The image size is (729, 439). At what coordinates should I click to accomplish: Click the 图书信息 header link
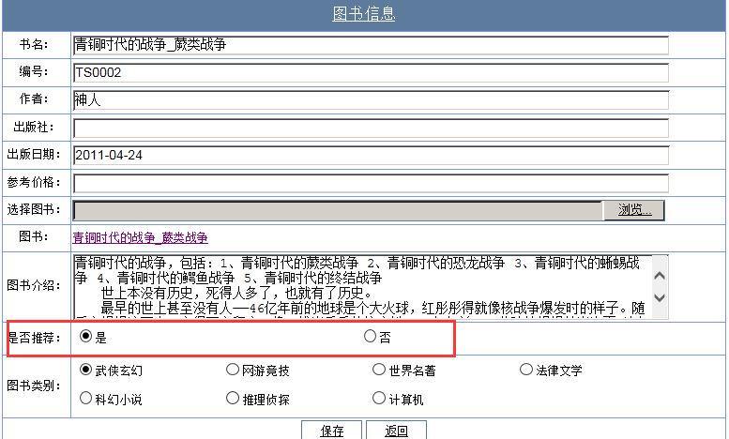(364, 13)
